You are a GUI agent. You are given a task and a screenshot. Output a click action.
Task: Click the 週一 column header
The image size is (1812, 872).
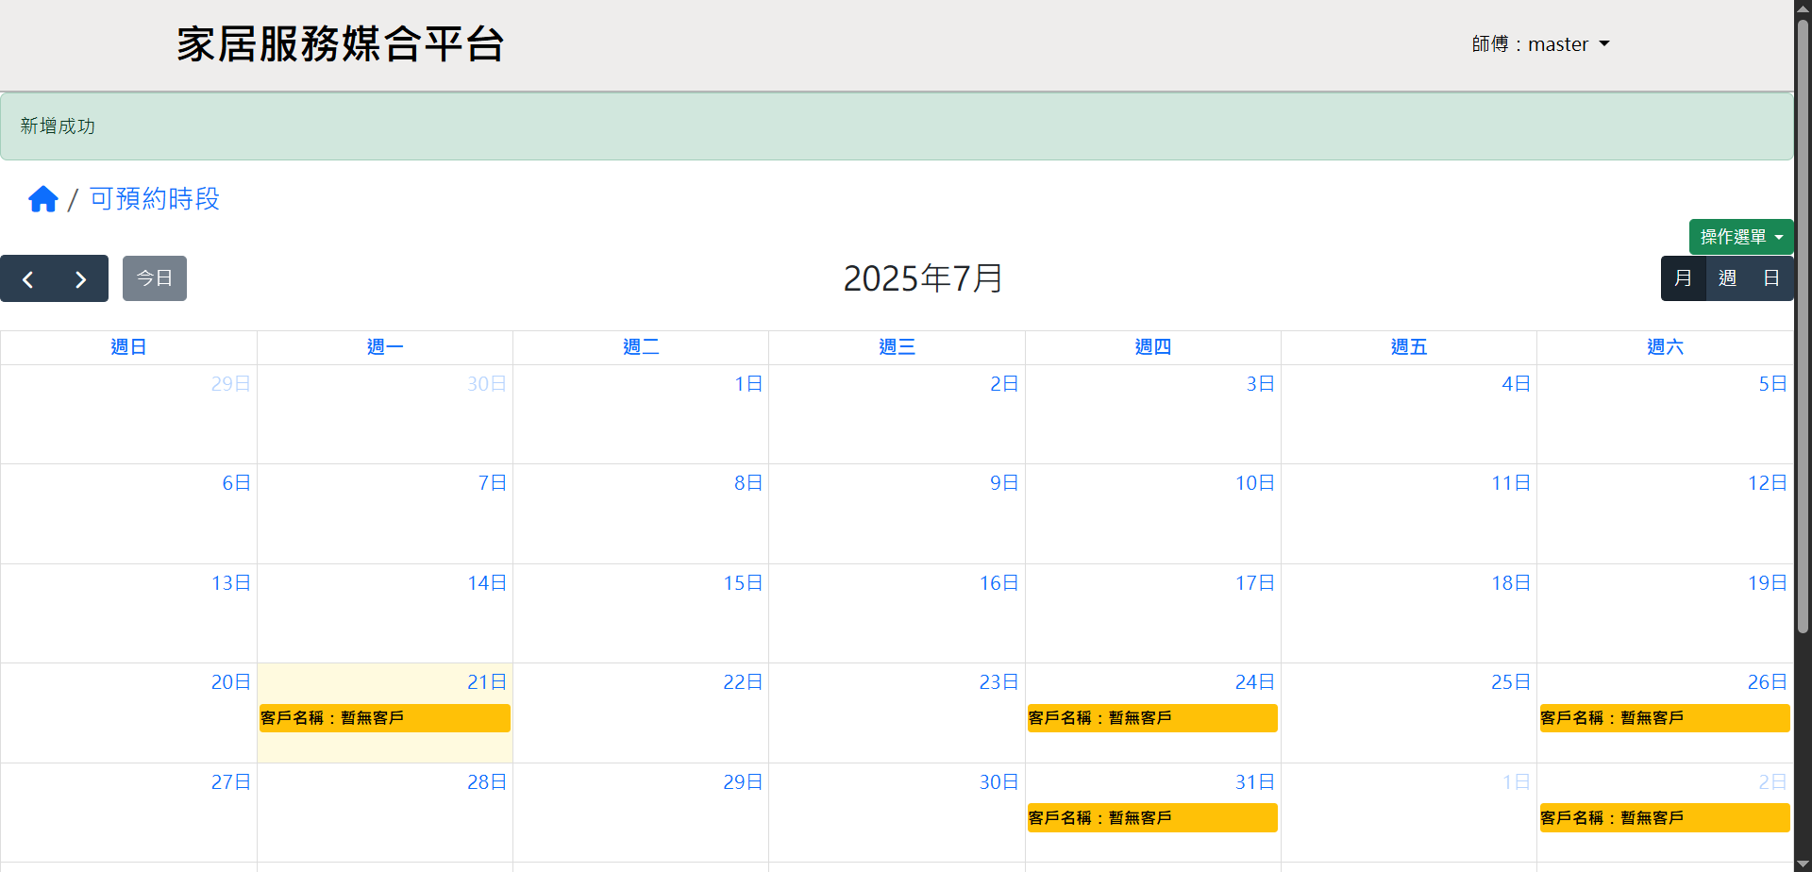(x=385, y=347)
